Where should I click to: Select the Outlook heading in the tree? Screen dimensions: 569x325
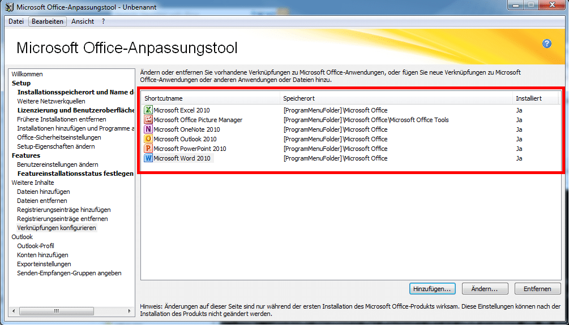(x=22, y=237)
